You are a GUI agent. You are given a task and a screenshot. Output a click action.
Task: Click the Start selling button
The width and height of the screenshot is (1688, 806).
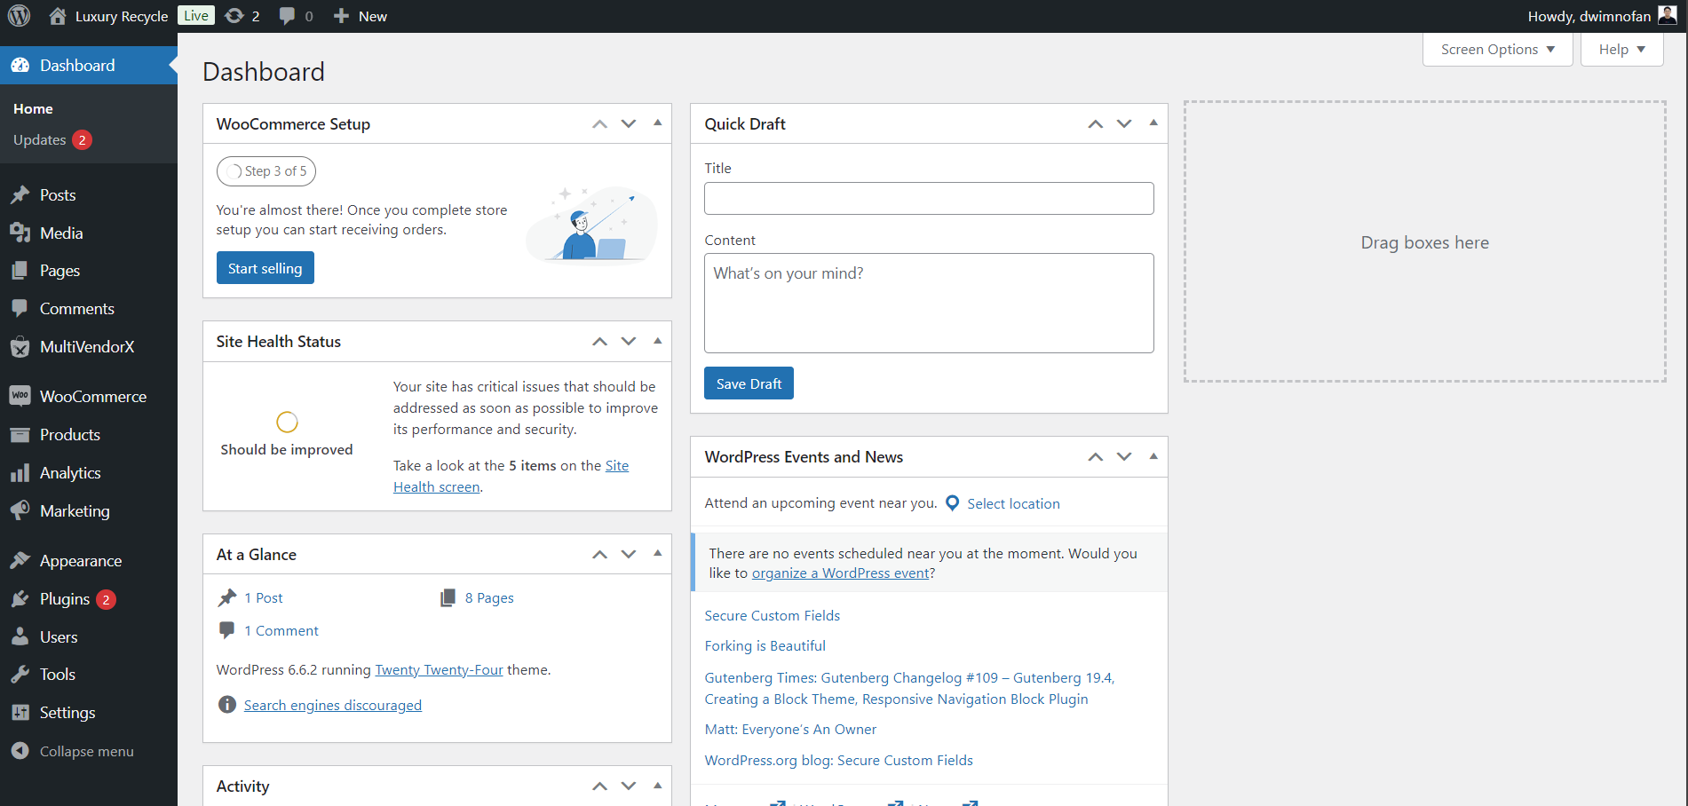coord(265,268)
